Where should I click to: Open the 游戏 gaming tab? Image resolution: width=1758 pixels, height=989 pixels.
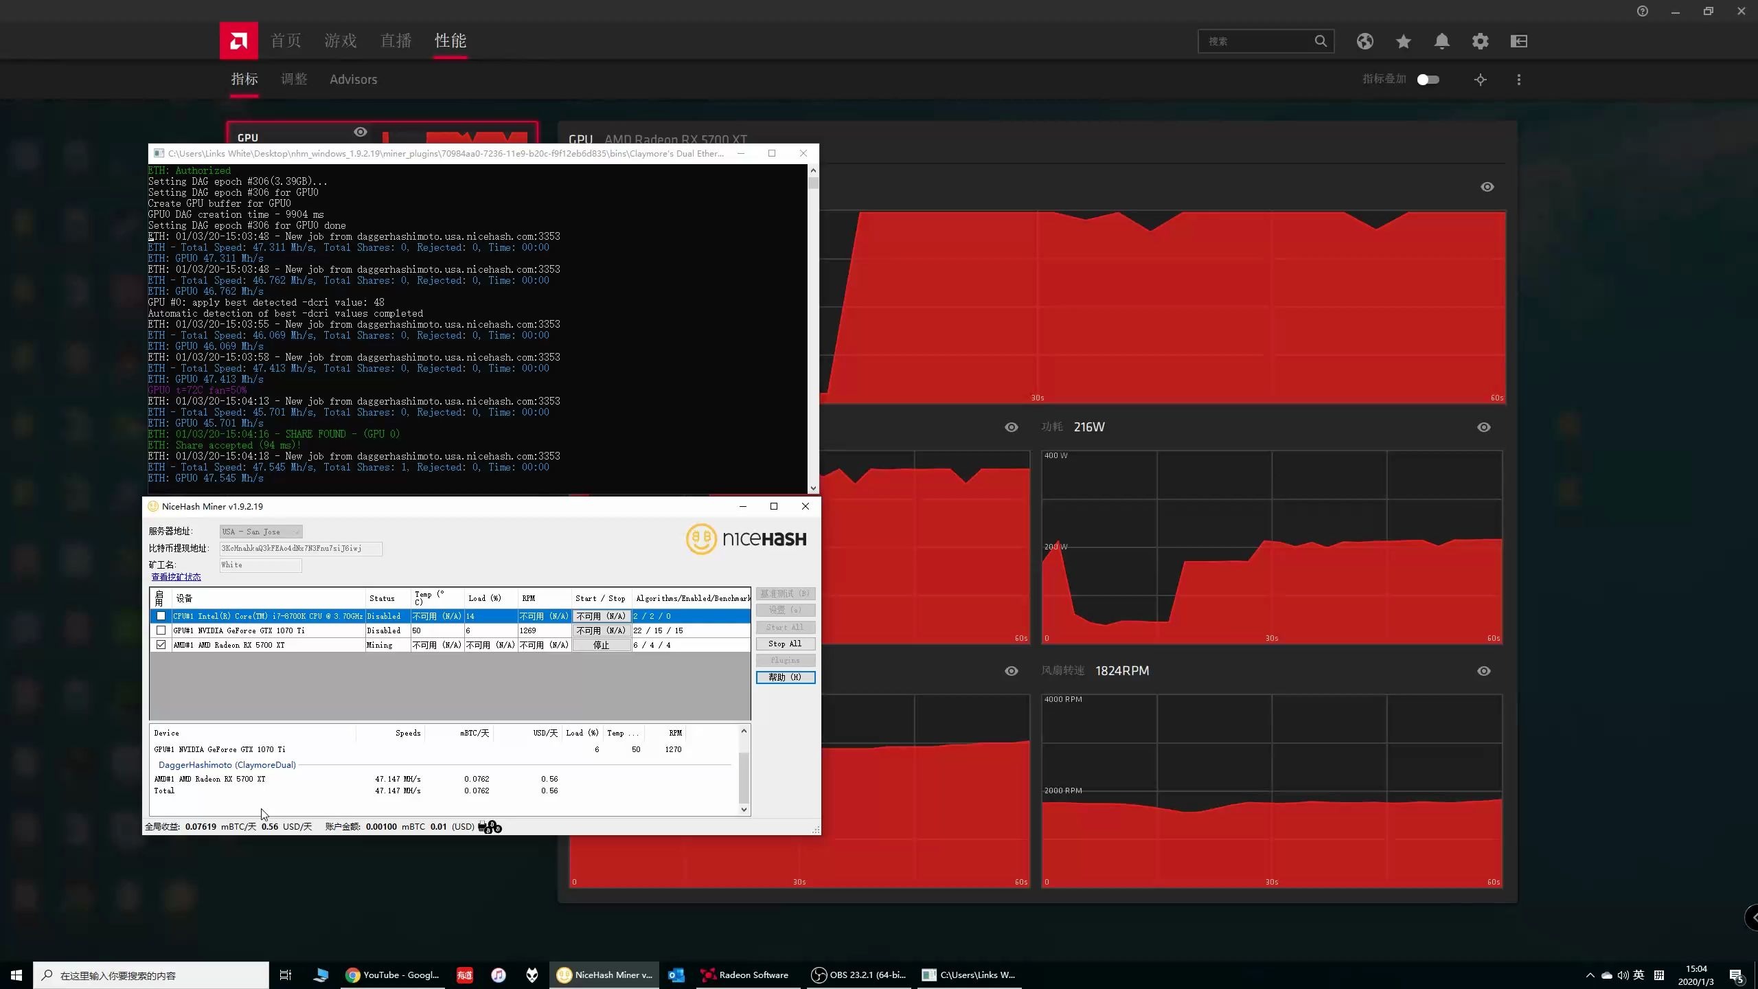[x=341, y=41]
